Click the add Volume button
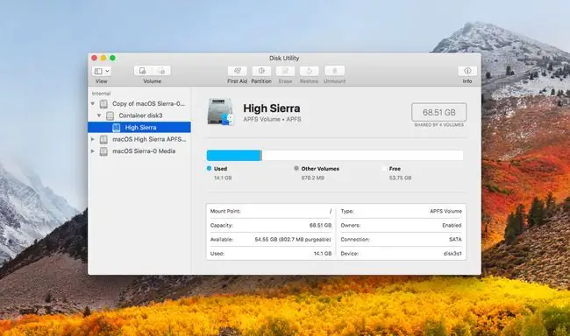 pyautogui.click(x=143, y=71)
